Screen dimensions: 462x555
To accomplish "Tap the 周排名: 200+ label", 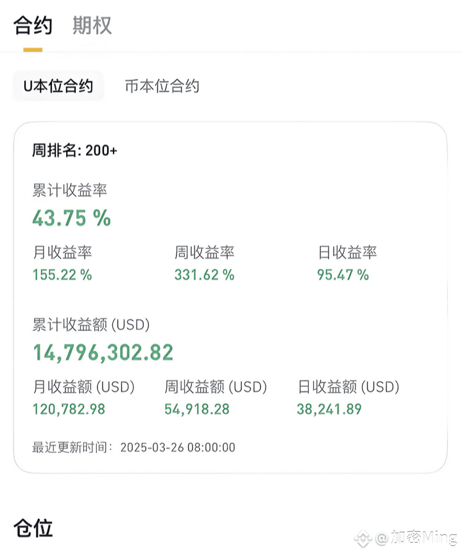I will [x=74, y=150].
